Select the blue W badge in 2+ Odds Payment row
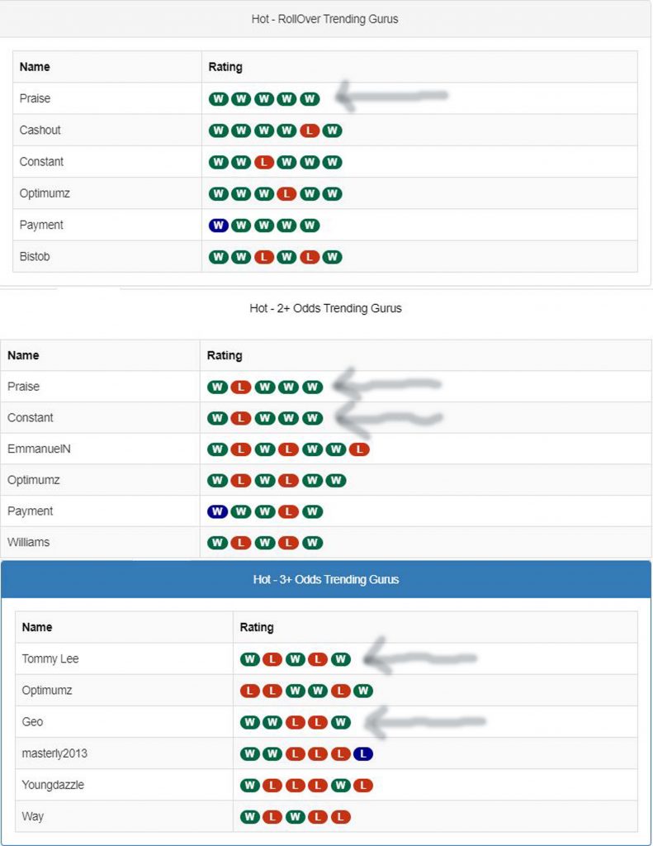The height and width of the screenshot is (846, 653). point(217,511)
